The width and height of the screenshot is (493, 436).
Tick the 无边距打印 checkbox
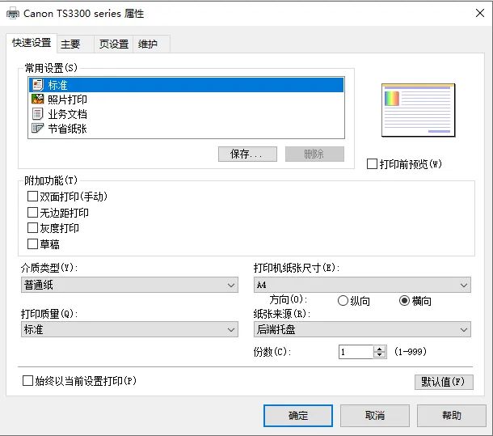click(32, 213)
